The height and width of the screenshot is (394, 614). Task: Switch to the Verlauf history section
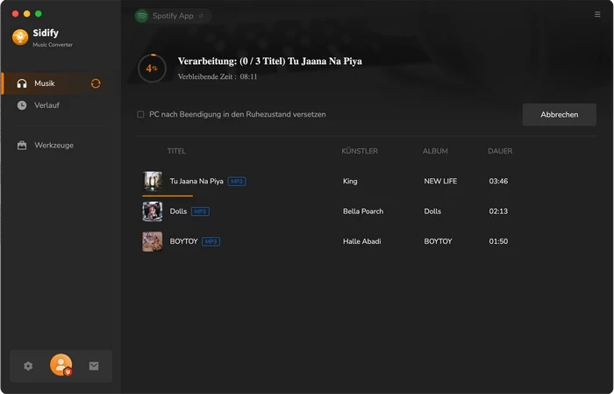point(46,105)
